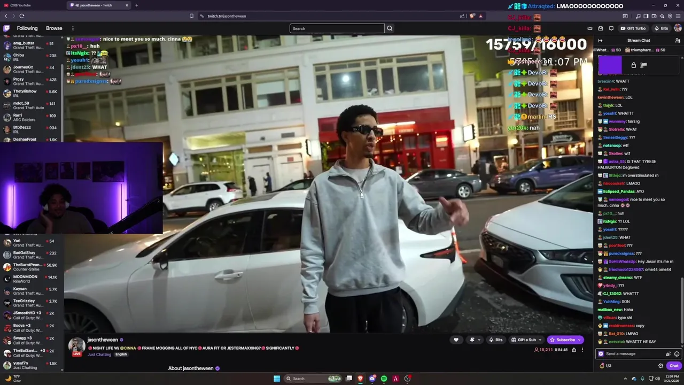This screenshot has width=684, height=385.
Task: Open the browser sidebar panel icon
Action: pyautogui.click(x=646, y=16)
